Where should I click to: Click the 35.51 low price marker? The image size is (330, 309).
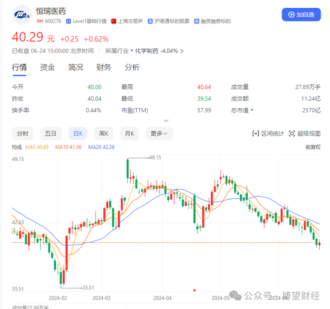click(88, 288)
